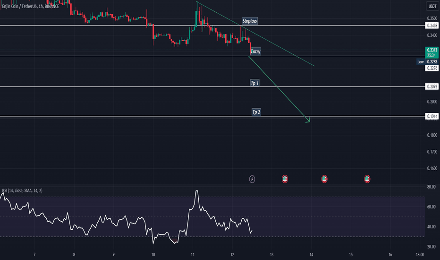The image size is (440, 260).
Task: Click the 80.00 RSI scale value
Action: [x=431, y=187]
